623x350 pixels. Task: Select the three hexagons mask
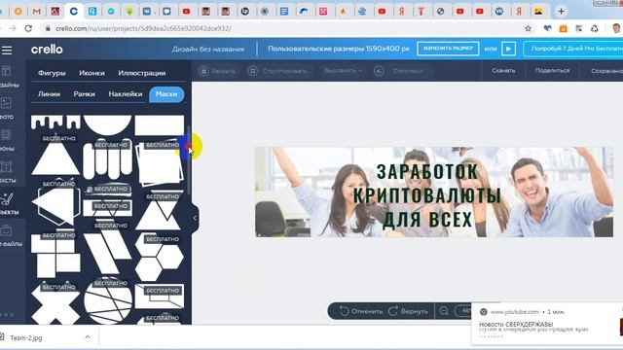tap(159, 257)
